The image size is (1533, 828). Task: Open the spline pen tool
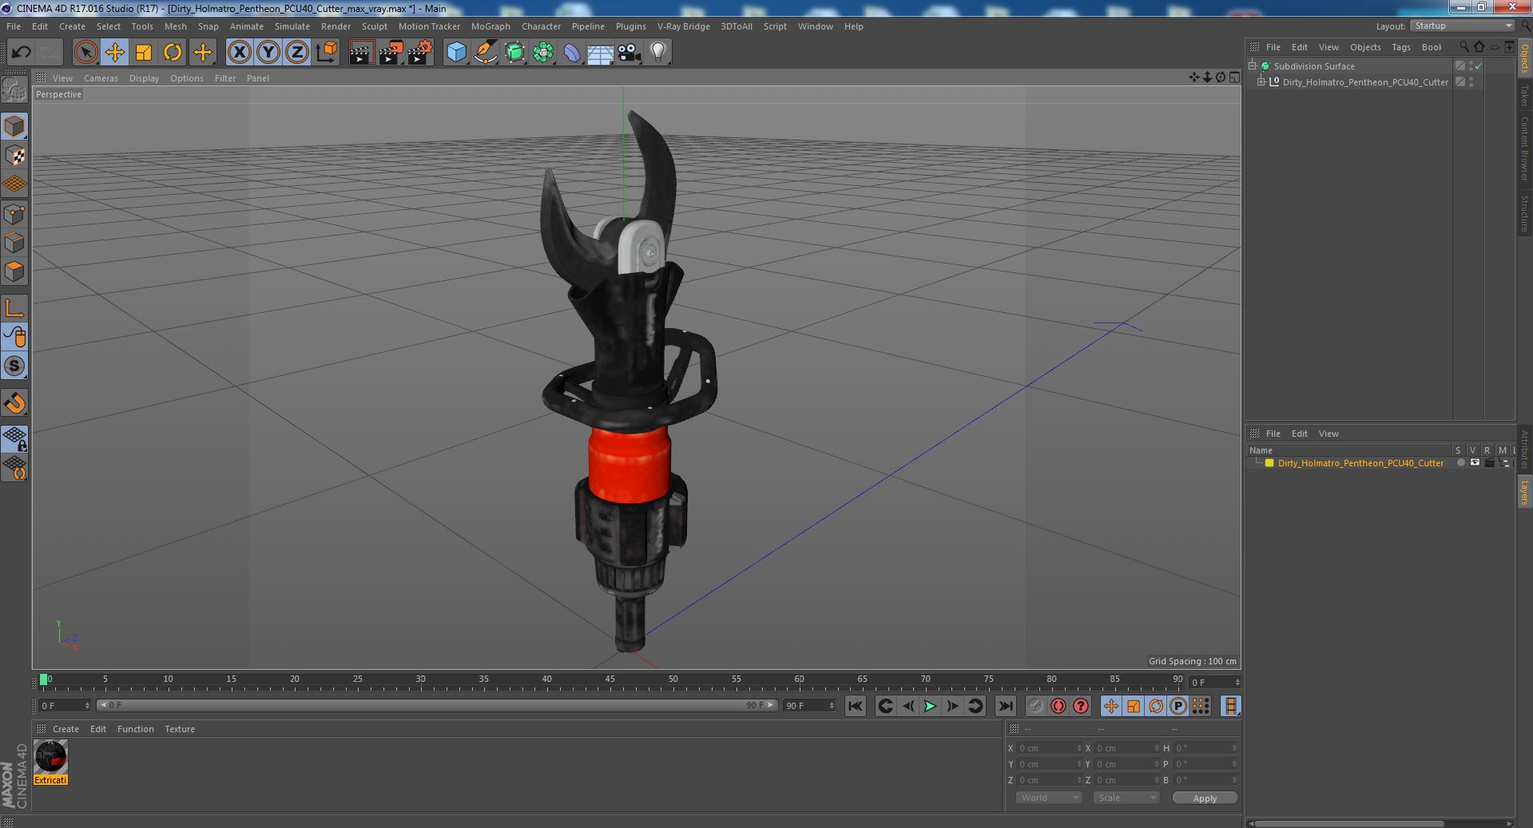[x=485, y=53]
